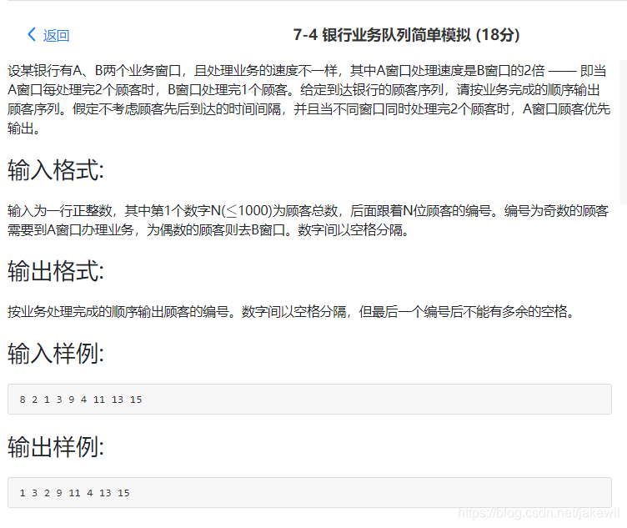Click the 输出格式 heading

click(x=56, y=271)
